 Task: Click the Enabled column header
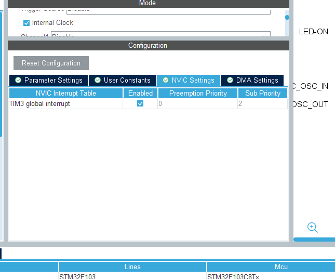pyautogui.click(x=140, y=93)
